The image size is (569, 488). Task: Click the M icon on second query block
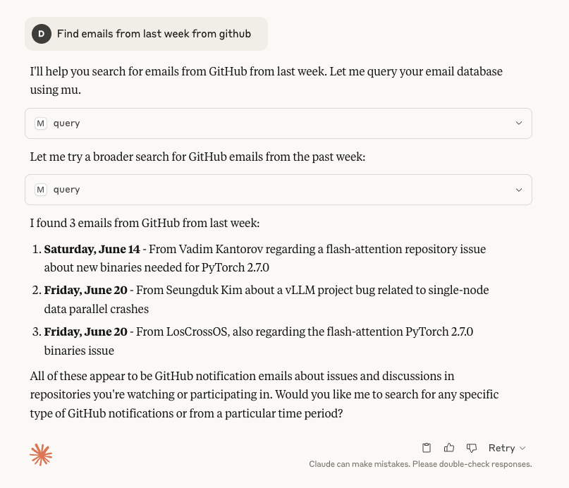pyautogui.click(x=41, y=190)
